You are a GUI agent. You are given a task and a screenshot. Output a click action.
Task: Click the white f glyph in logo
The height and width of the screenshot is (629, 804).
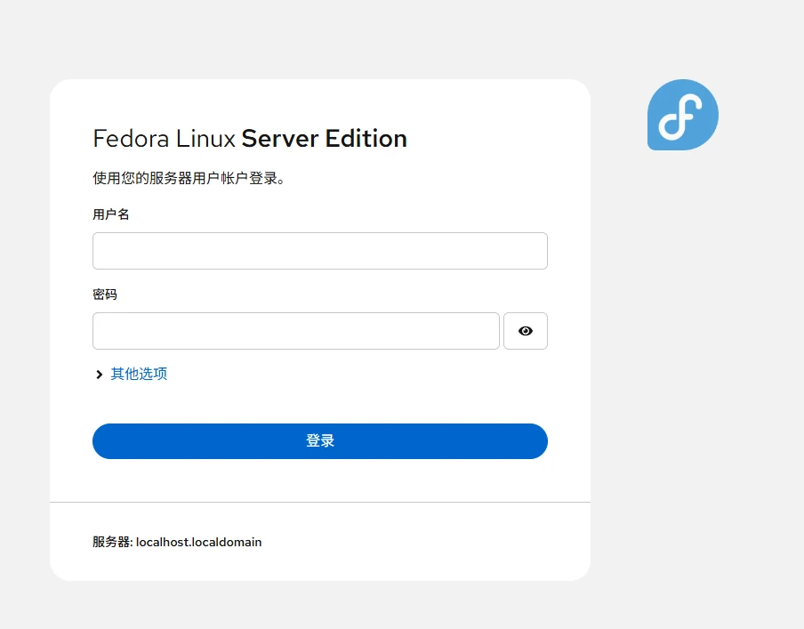click(x=680, y=117)
